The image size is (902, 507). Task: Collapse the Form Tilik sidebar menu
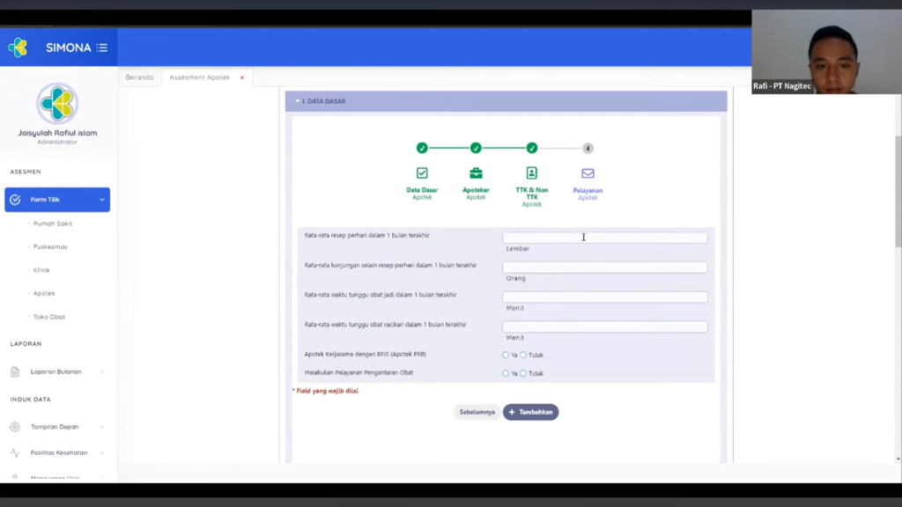click(x=101, y=200)
